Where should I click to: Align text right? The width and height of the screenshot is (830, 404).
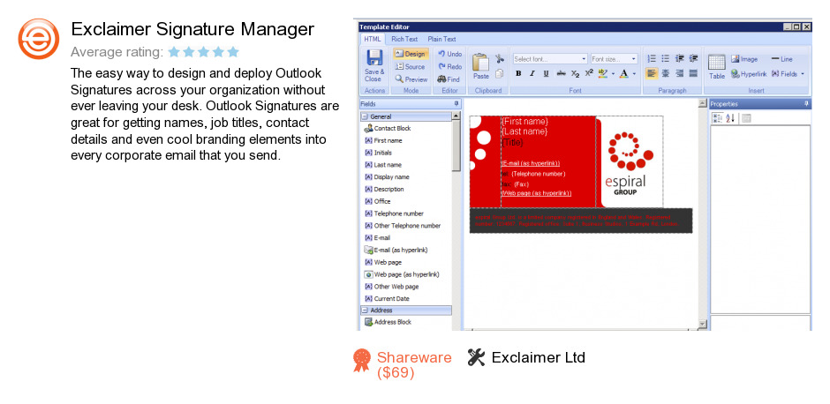680,73
